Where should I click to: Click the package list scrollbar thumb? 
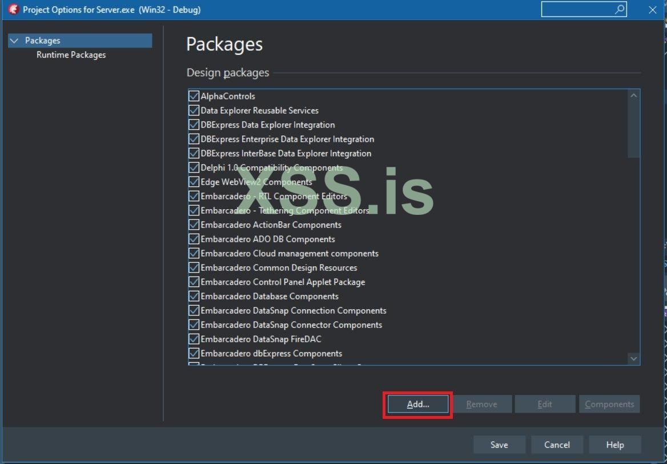(634, 129)
